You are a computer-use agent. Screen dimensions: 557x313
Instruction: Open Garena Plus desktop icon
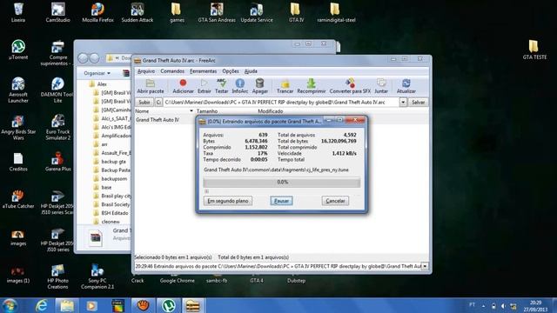(58, 162)
